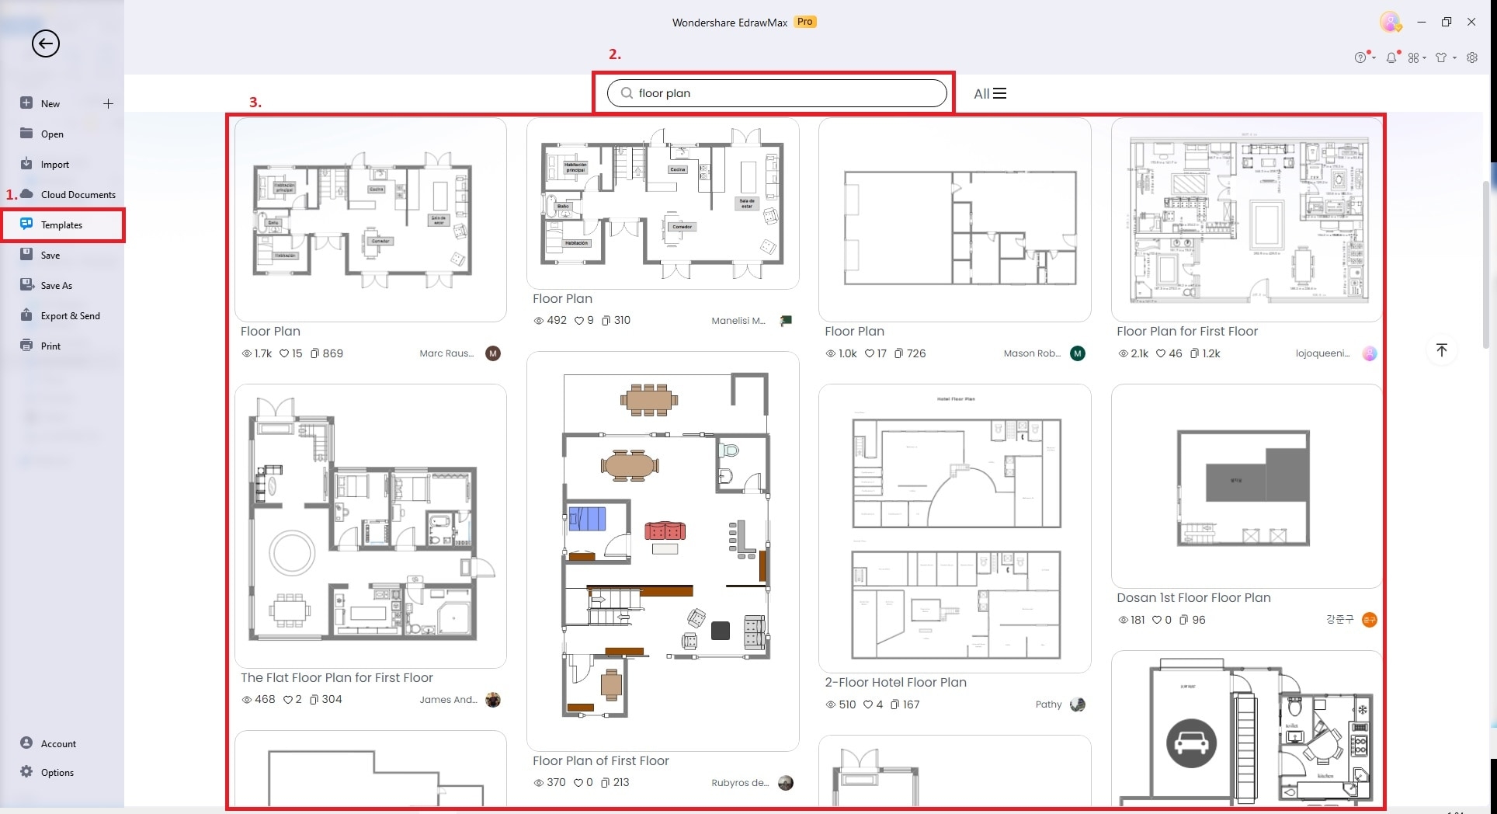
Task: Like the Floor Plan for First Floor template
Action: point(1161,353)
